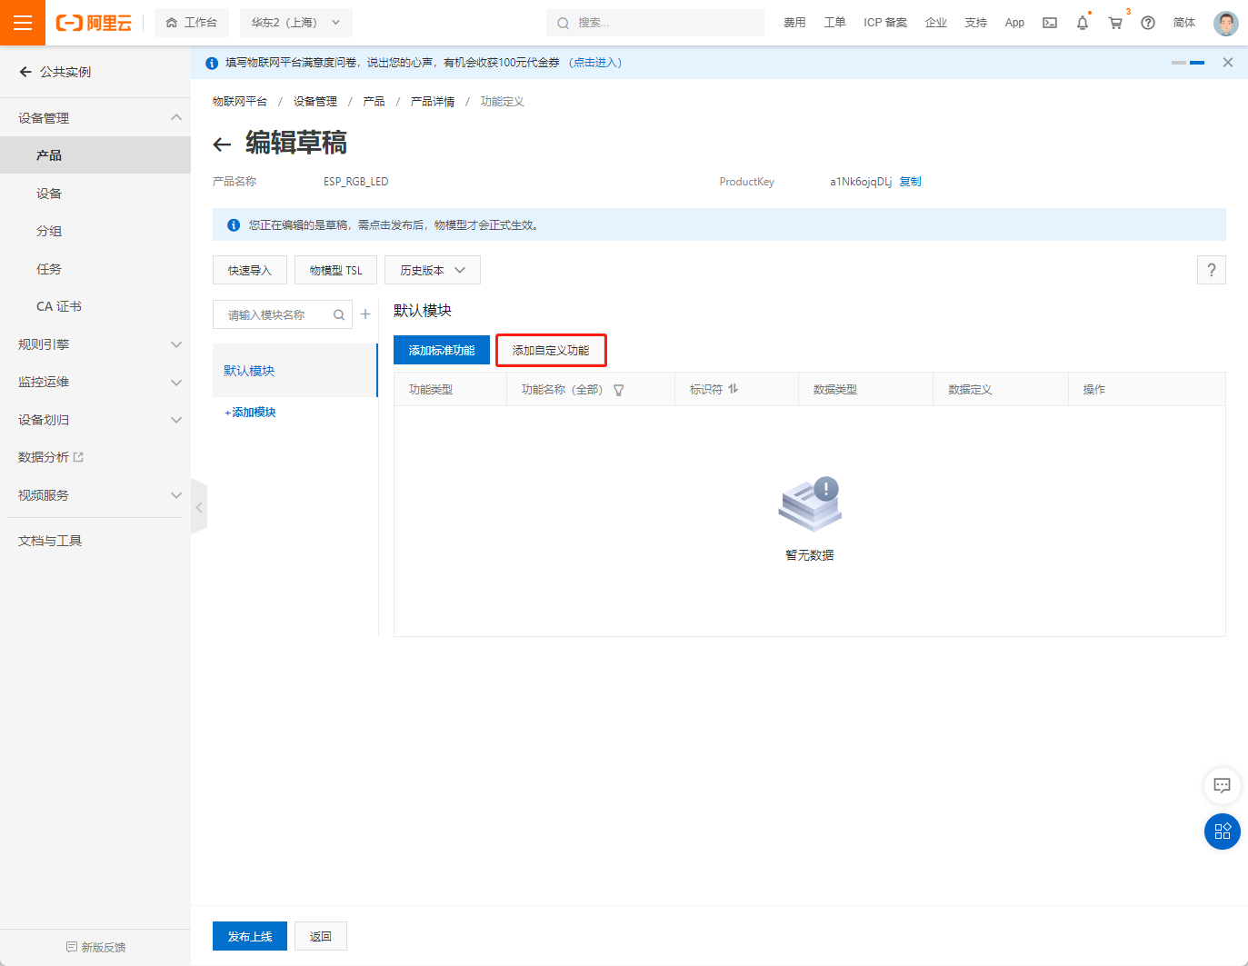The width and height of the screenshot is (1248, 966).
Task: Open the 历史版本 dropdown
Action: (x=433, y=270)
